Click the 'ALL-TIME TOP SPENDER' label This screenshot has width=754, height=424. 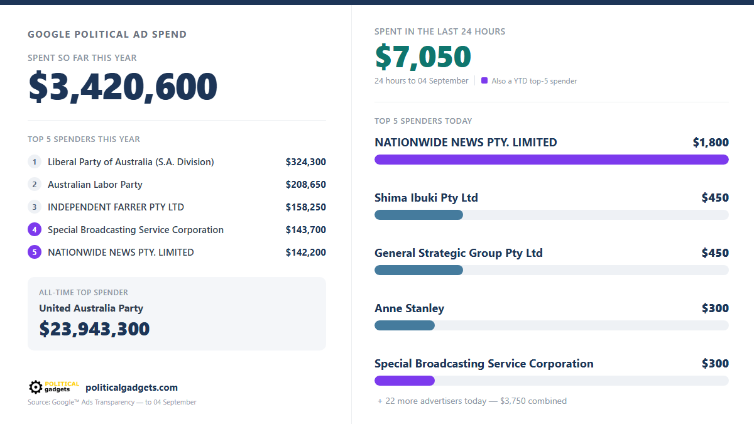pos(84,293)
